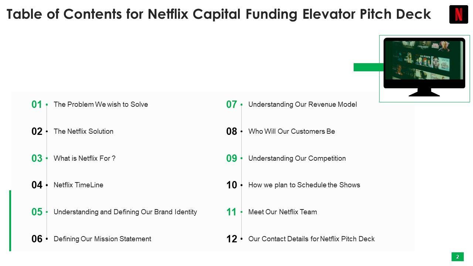This screenshot has height=266, width=473.
Task: Open 'Understanding and Defining Our Brand Identity'
Action: tap(125, 212)
